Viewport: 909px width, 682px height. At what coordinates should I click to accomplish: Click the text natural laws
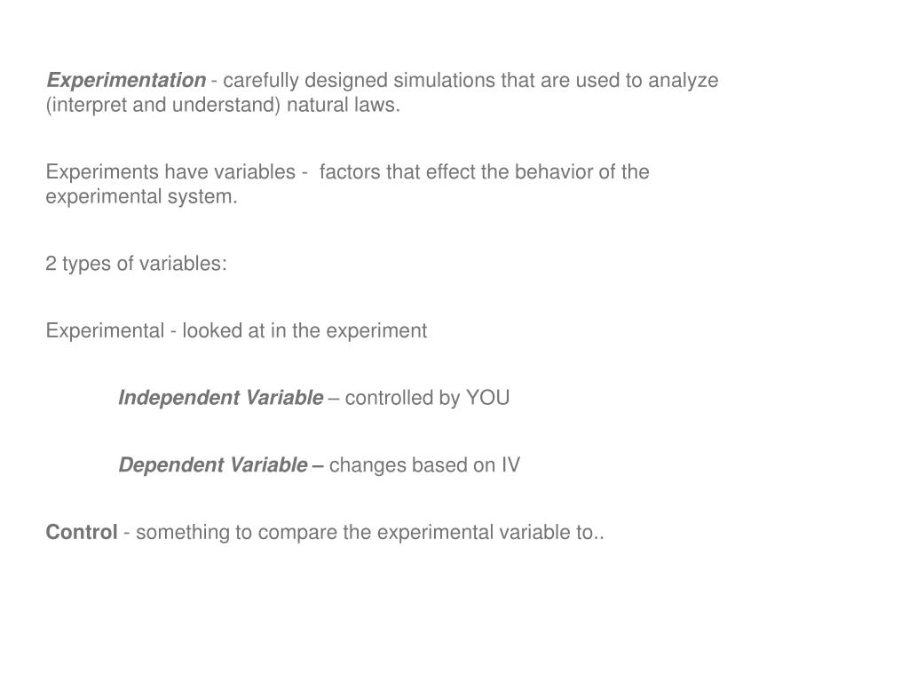344,105
